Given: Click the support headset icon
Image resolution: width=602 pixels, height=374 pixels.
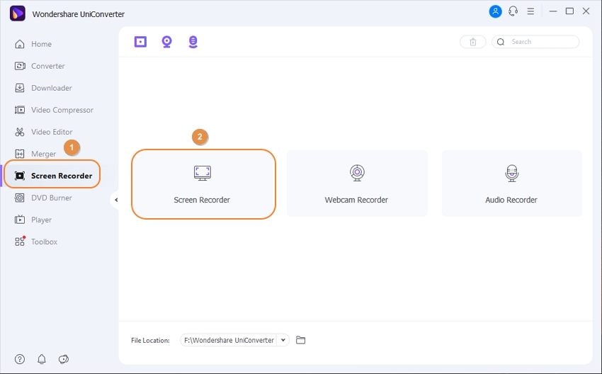Looking at the screenshot, I should pos(513,11).
